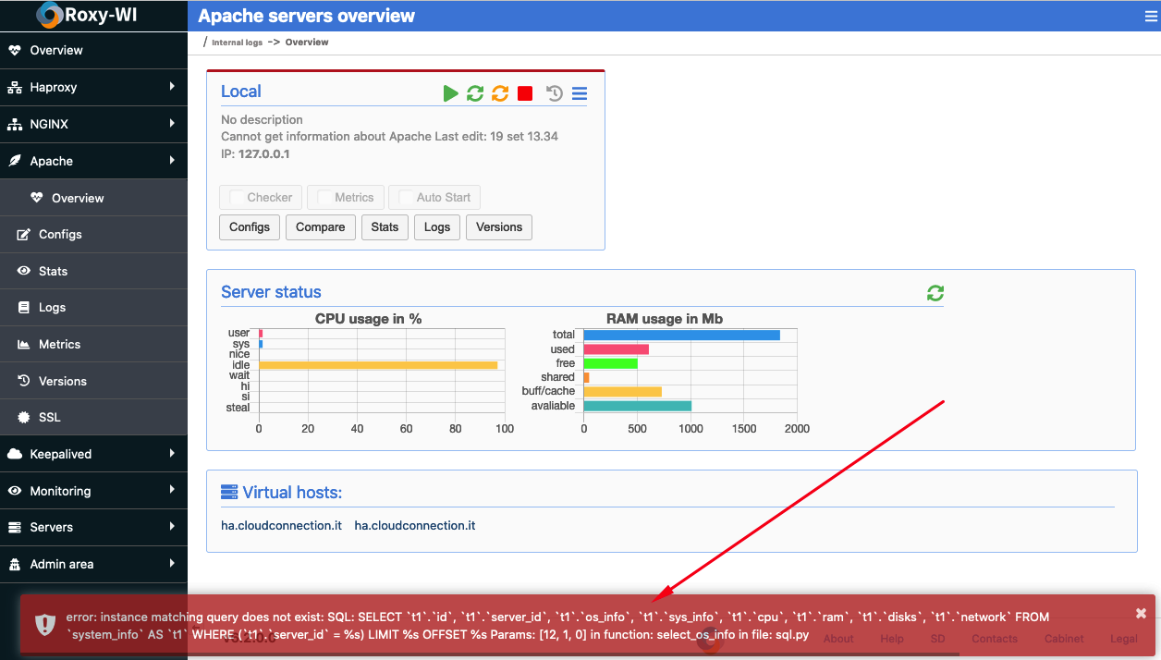
Task: Open the Local server title link
Action: coord(241,92)
